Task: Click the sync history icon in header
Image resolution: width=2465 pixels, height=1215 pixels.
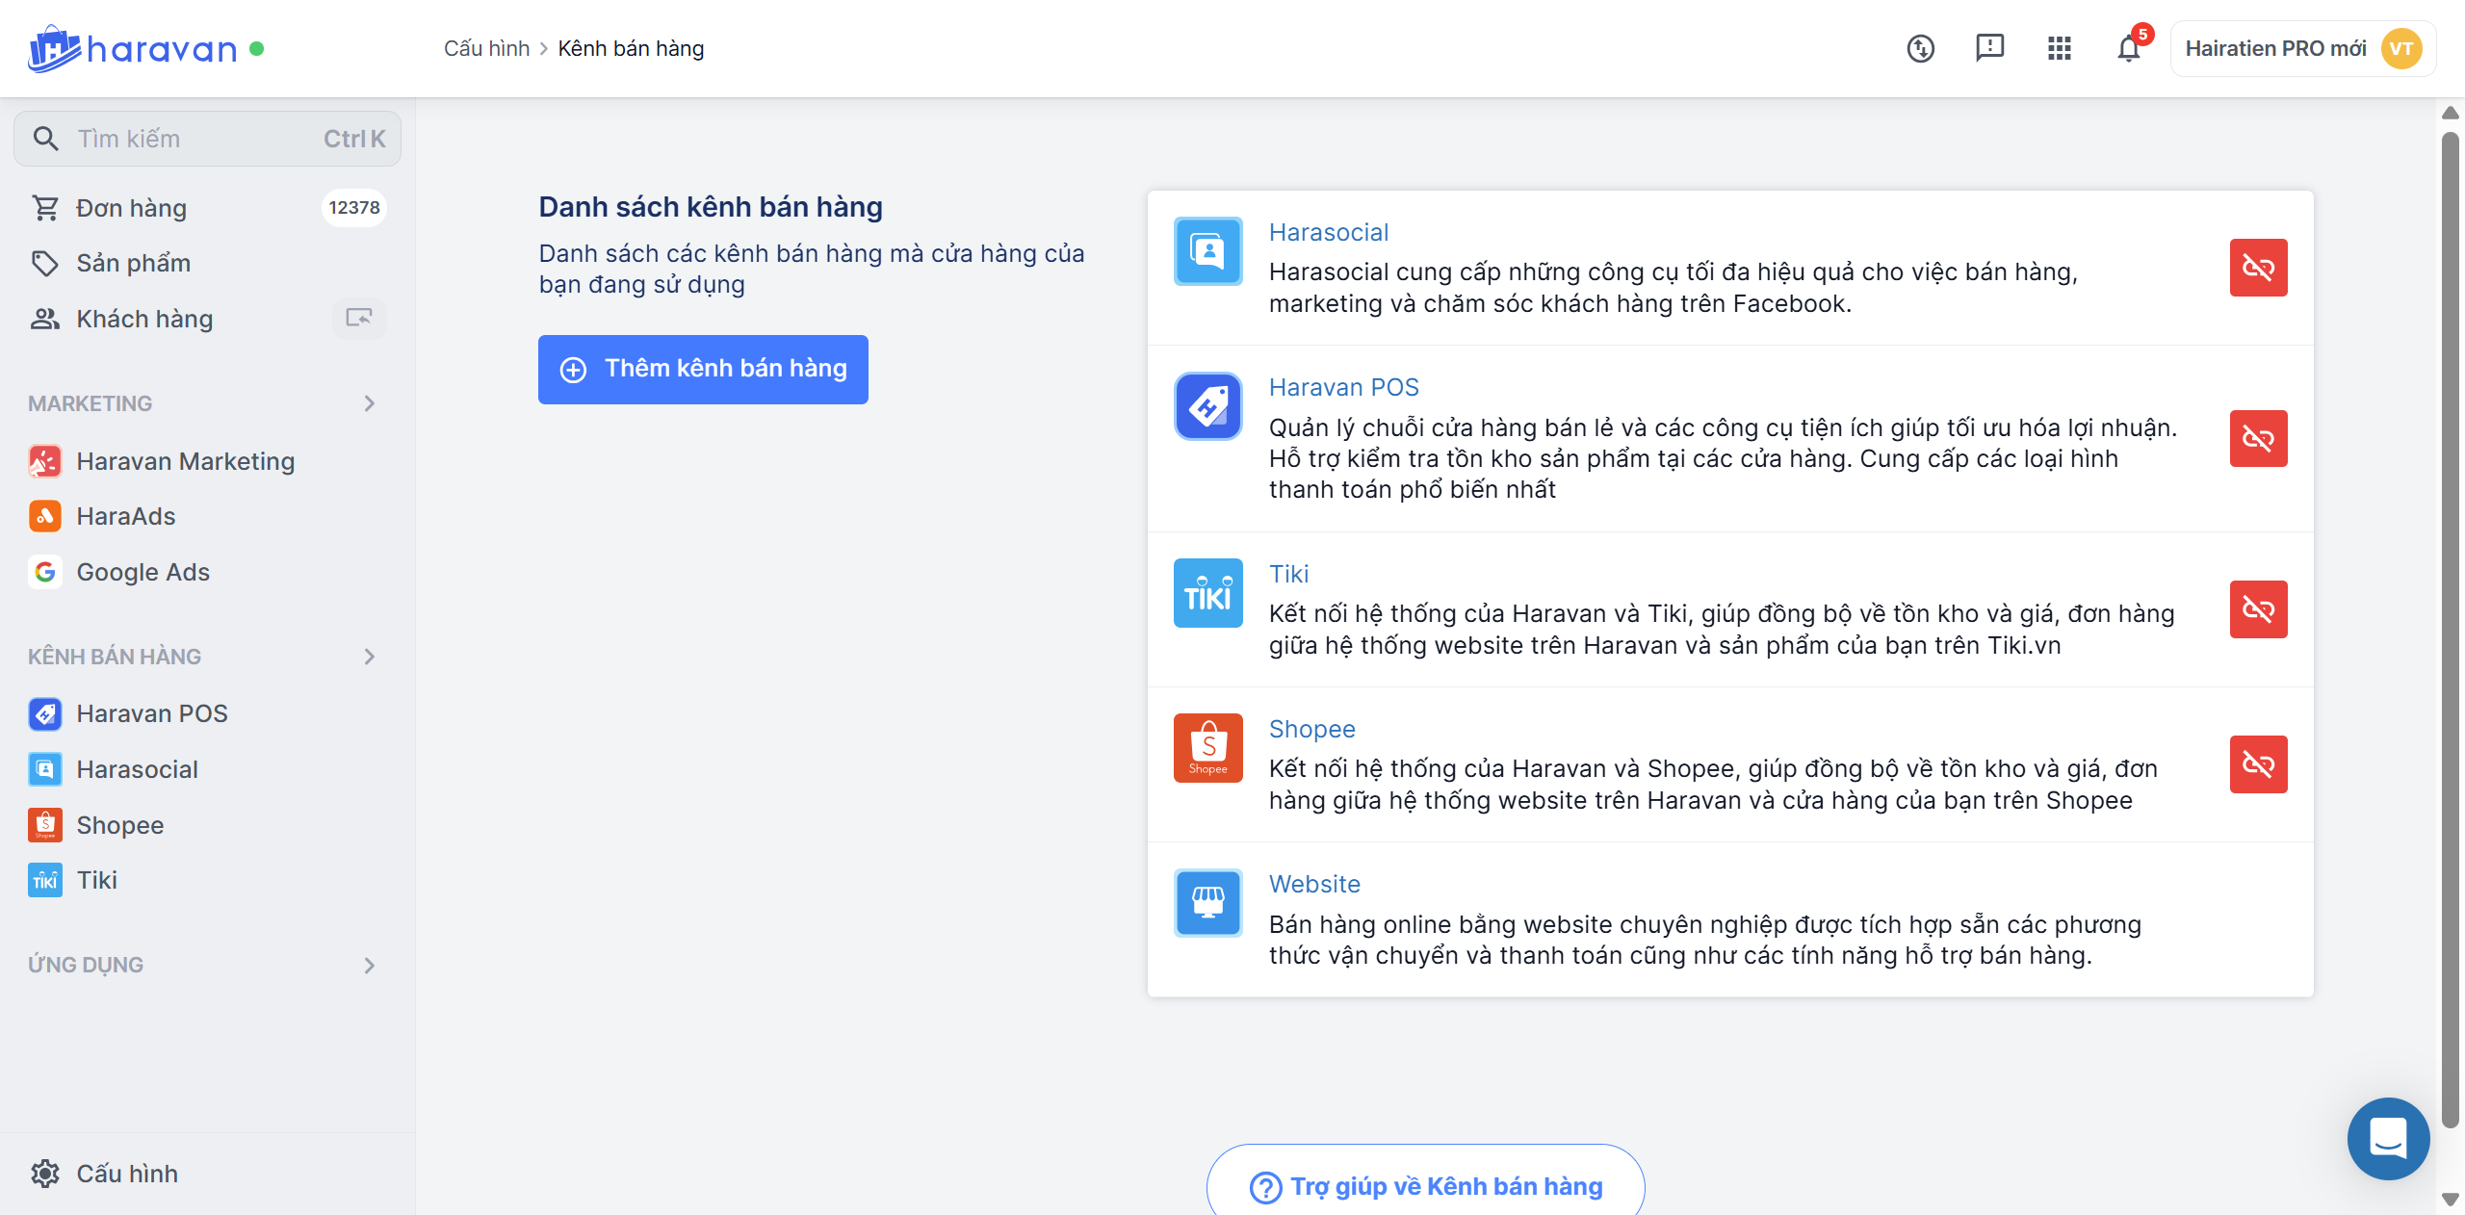Action: [x=1921, y=48]
